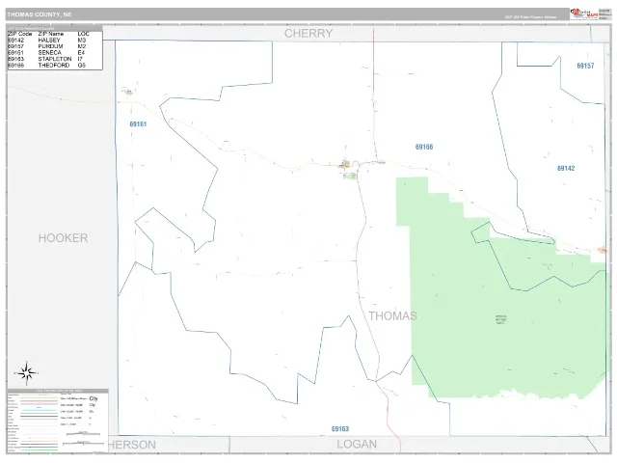This screenshot has height=463, width=617.
Task: Select PURDUM in the ZIP table
Action: pyautogui.click(x=50, y=46)
